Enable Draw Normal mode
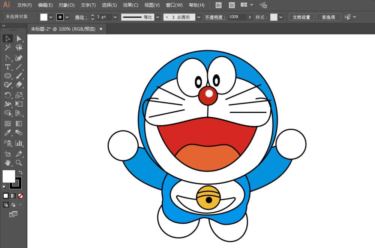The width and height of the screenshot is (375, 248). pos(6,205)
